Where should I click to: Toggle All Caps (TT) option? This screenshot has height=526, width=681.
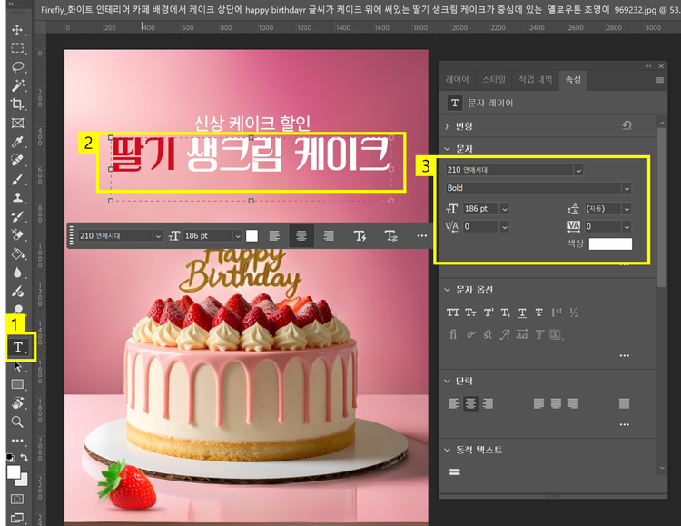click(452, 313)
